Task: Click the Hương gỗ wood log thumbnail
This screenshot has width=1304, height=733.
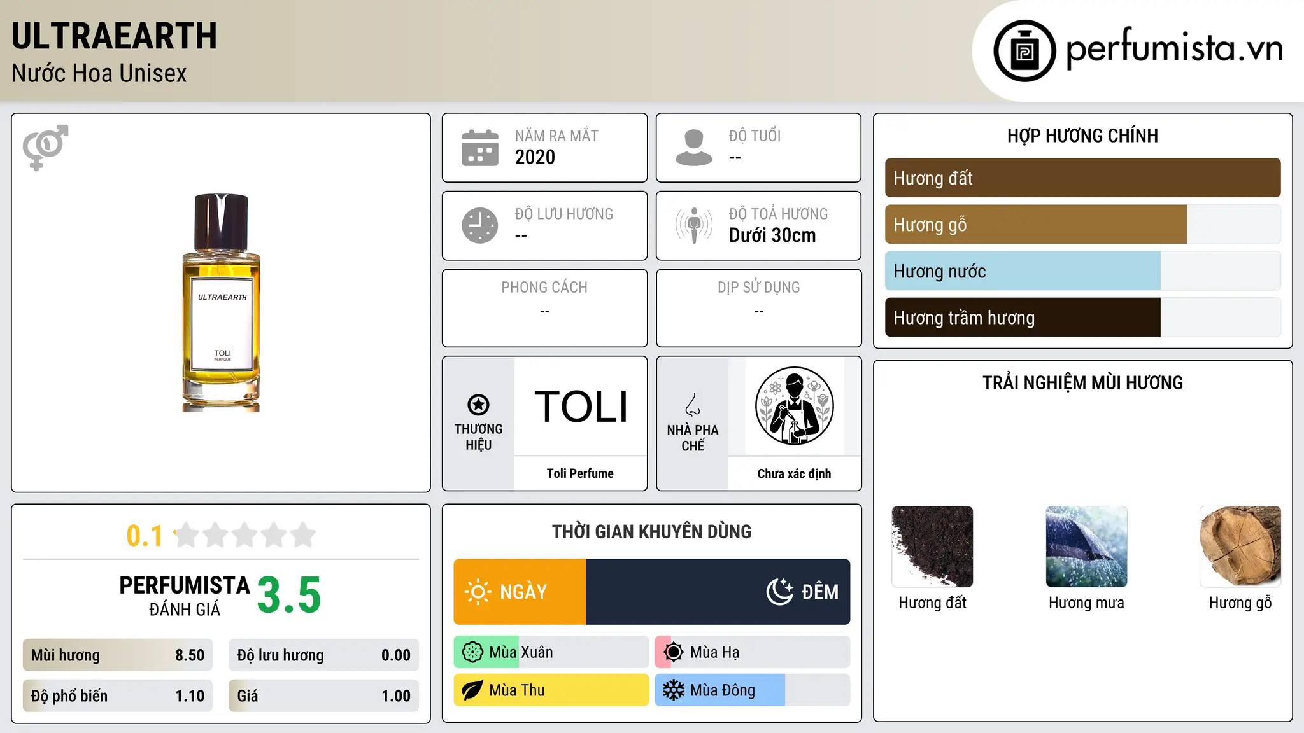Action: tap(1240, 547)
